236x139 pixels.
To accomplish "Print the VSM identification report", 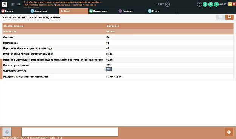I will click(229, 17).
